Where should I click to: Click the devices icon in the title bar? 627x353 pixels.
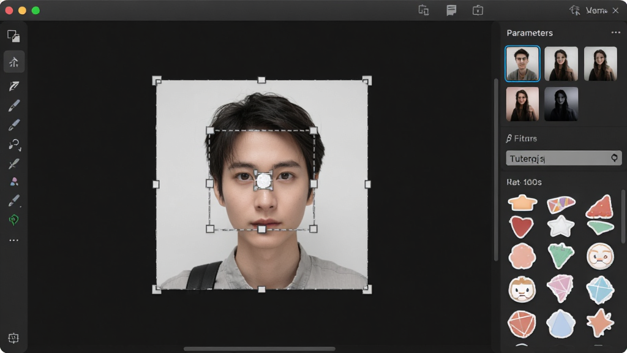click(x=424, y=10)
